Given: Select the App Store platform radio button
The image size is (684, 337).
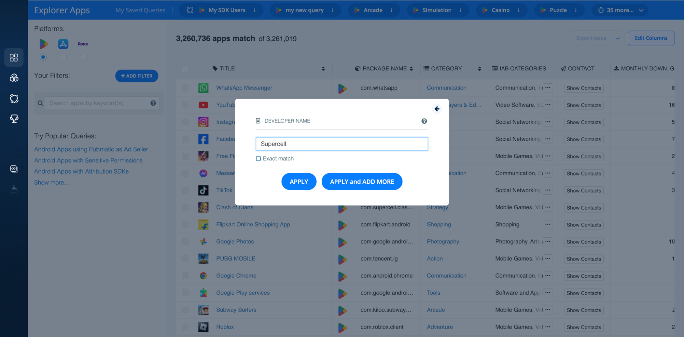Looking at the screenshot, I should tap(63, 57).
